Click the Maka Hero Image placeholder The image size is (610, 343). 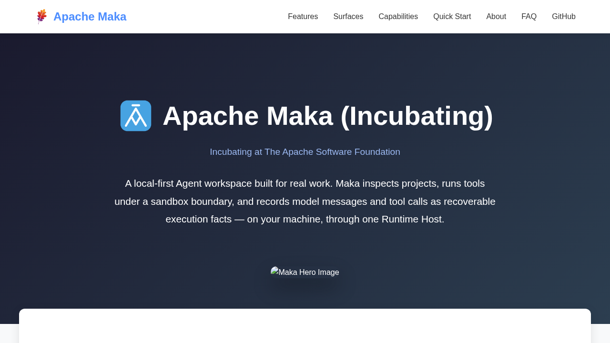(x=305, y=272)
